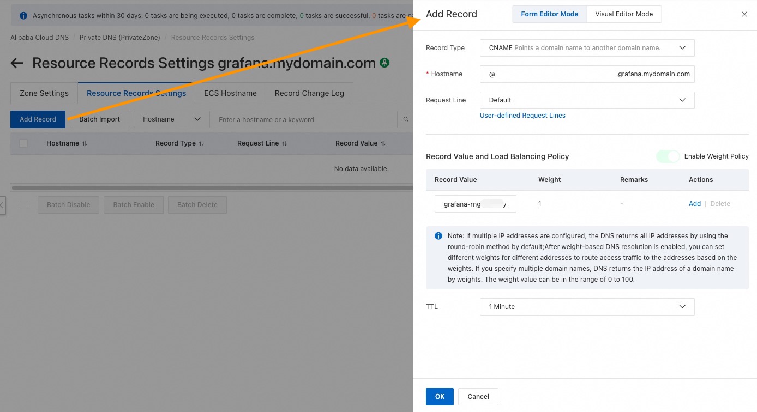
Task: Click the Add link in Actions column
Action: pyautogui.click(x=694, y=204)
